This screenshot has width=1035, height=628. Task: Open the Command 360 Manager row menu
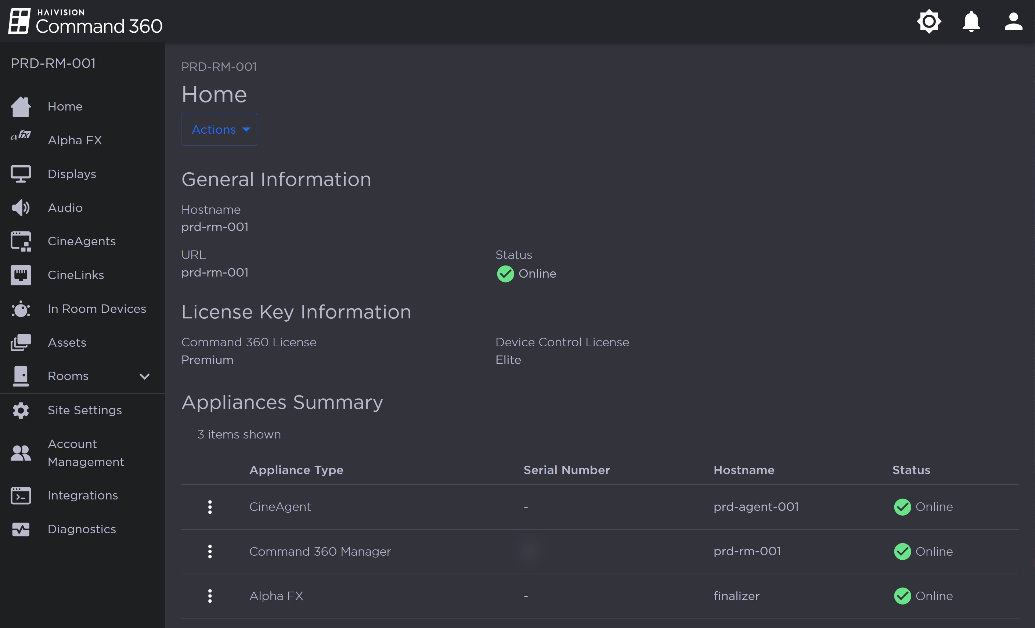click(210, 551)
